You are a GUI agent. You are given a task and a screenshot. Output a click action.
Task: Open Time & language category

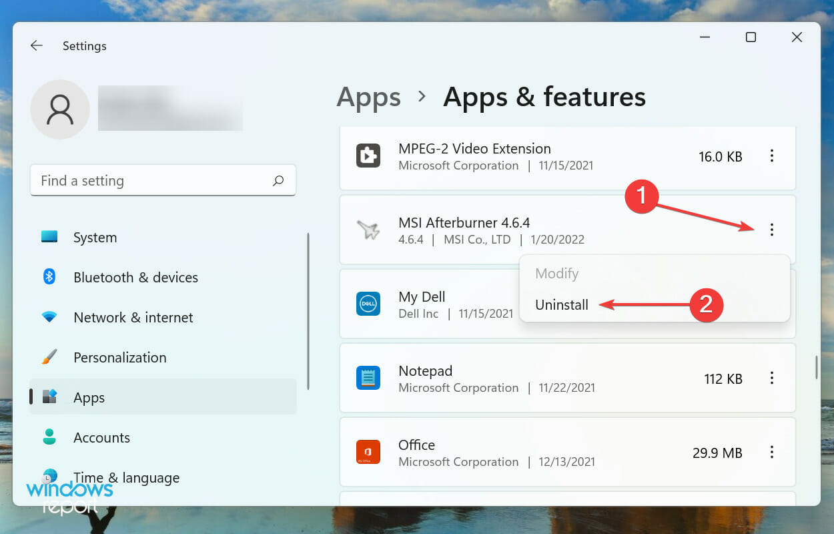point(163,478)
